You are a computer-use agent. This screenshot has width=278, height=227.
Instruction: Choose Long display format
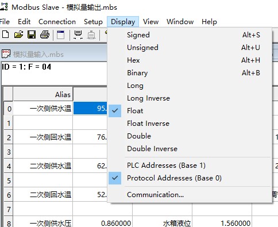[190, 86]
